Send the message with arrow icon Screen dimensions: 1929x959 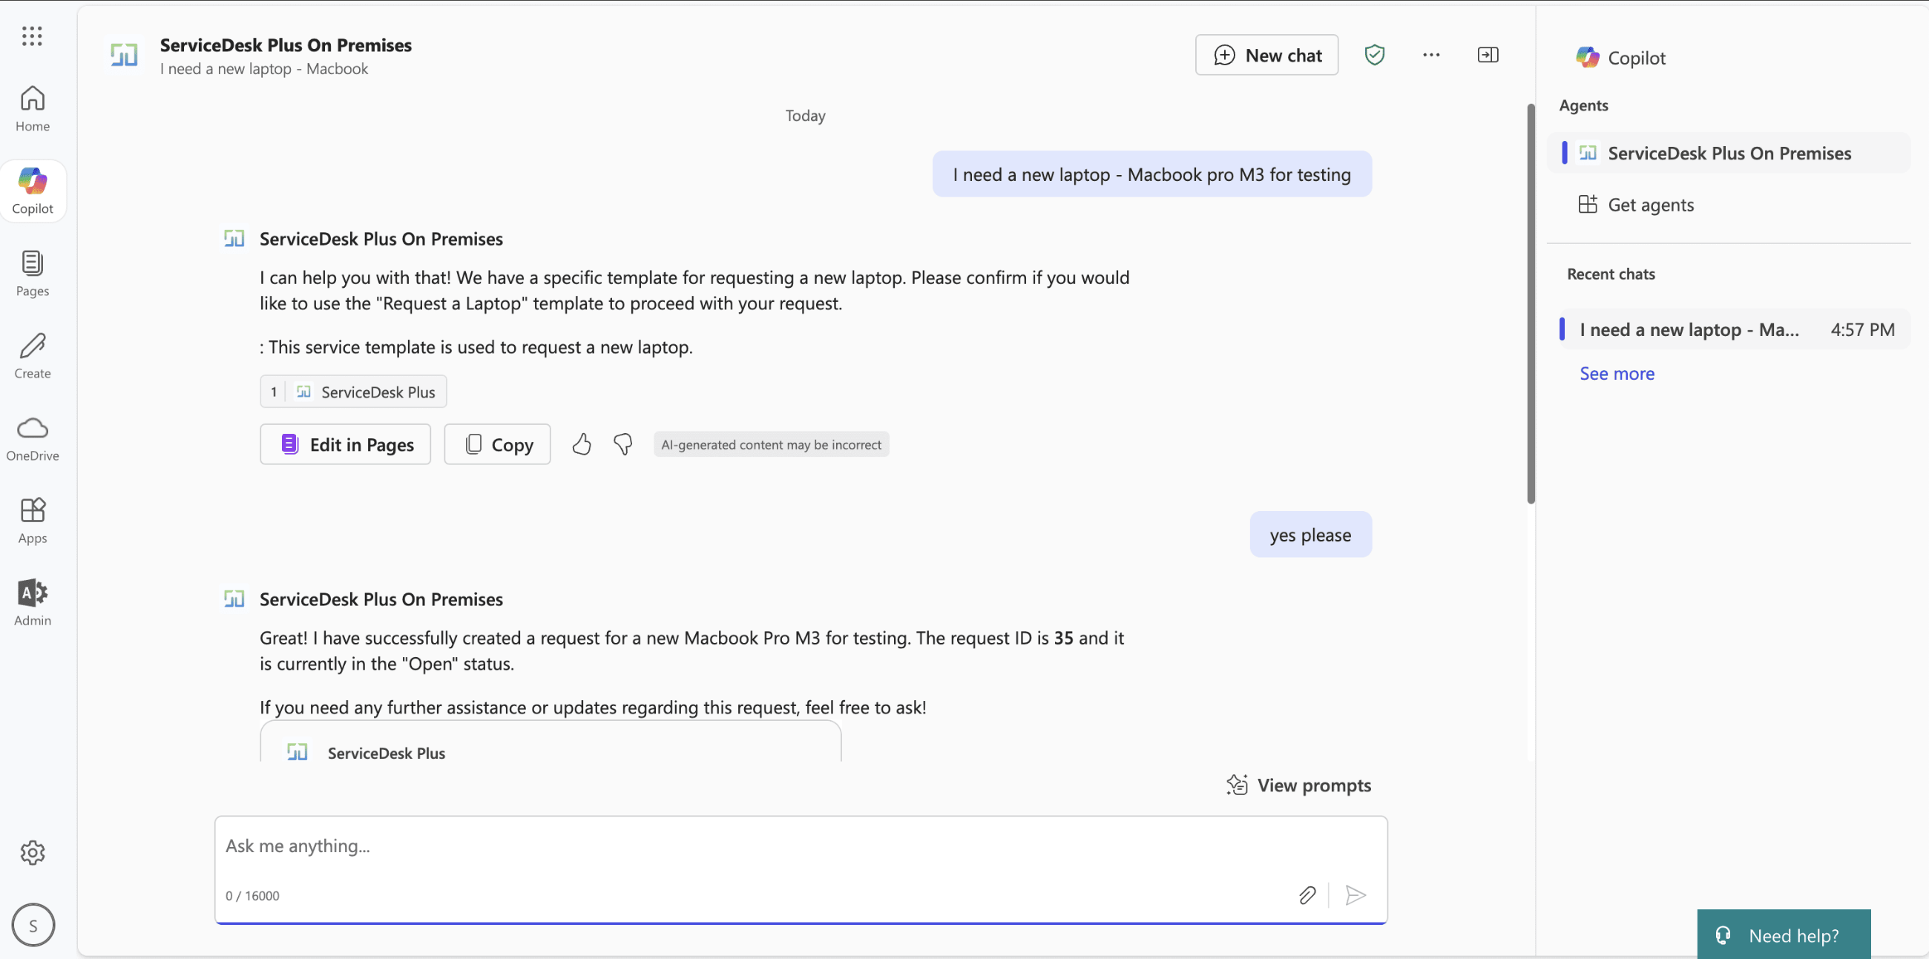click(x=1355, y=895)
